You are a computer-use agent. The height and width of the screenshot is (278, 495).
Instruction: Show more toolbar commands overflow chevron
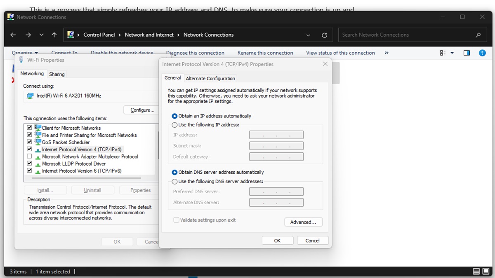click(387, 53)
